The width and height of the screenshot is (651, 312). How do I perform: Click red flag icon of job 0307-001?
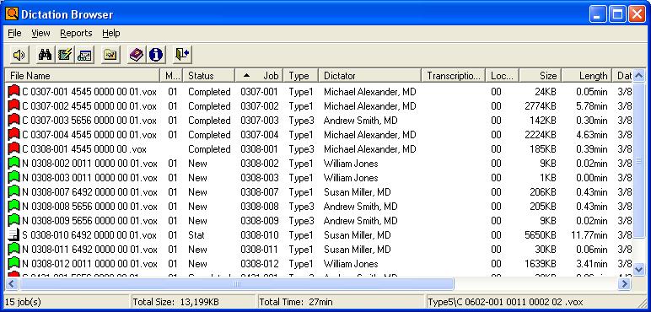tap(14, 92)
